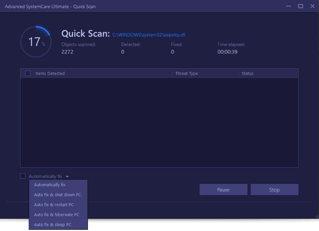Image resolution: width=319 pixels, height=231 pixels.
Task: Sort by the Threat Type column
Action: coord(186,74)
